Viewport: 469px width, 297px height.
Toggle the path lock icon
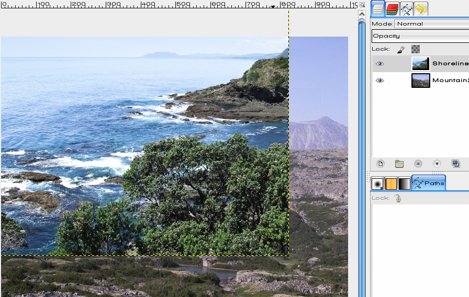[398, 198]
